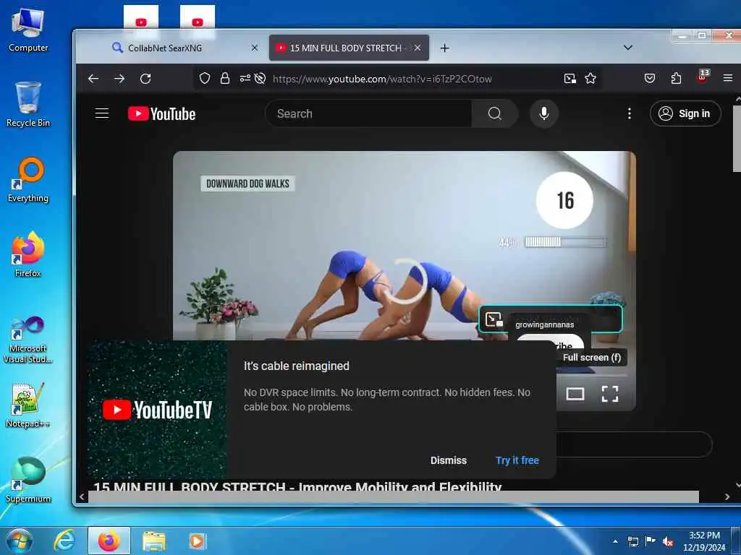Switch player to theater mode
741x555 pixels.
[x=575, y=394]
